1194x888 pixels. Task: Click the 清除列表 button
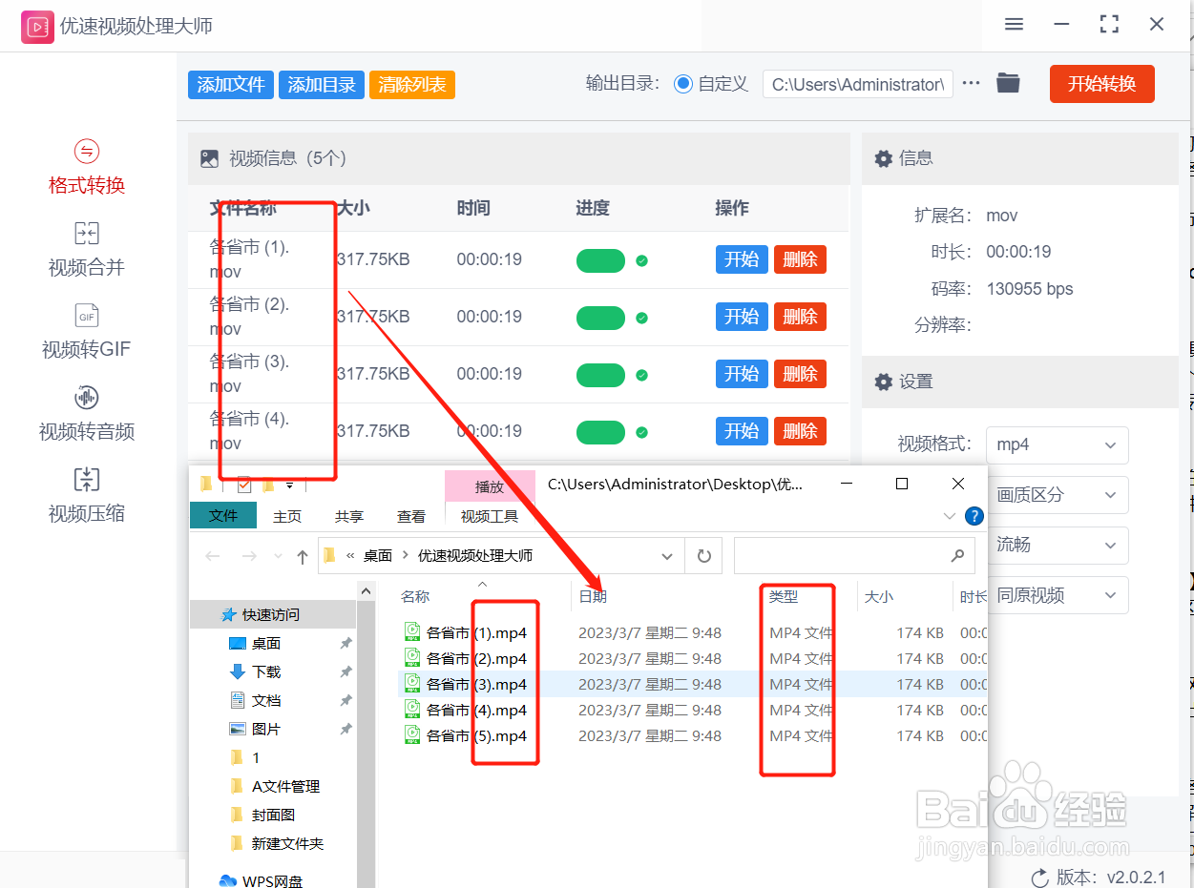(x=412, y=85)
